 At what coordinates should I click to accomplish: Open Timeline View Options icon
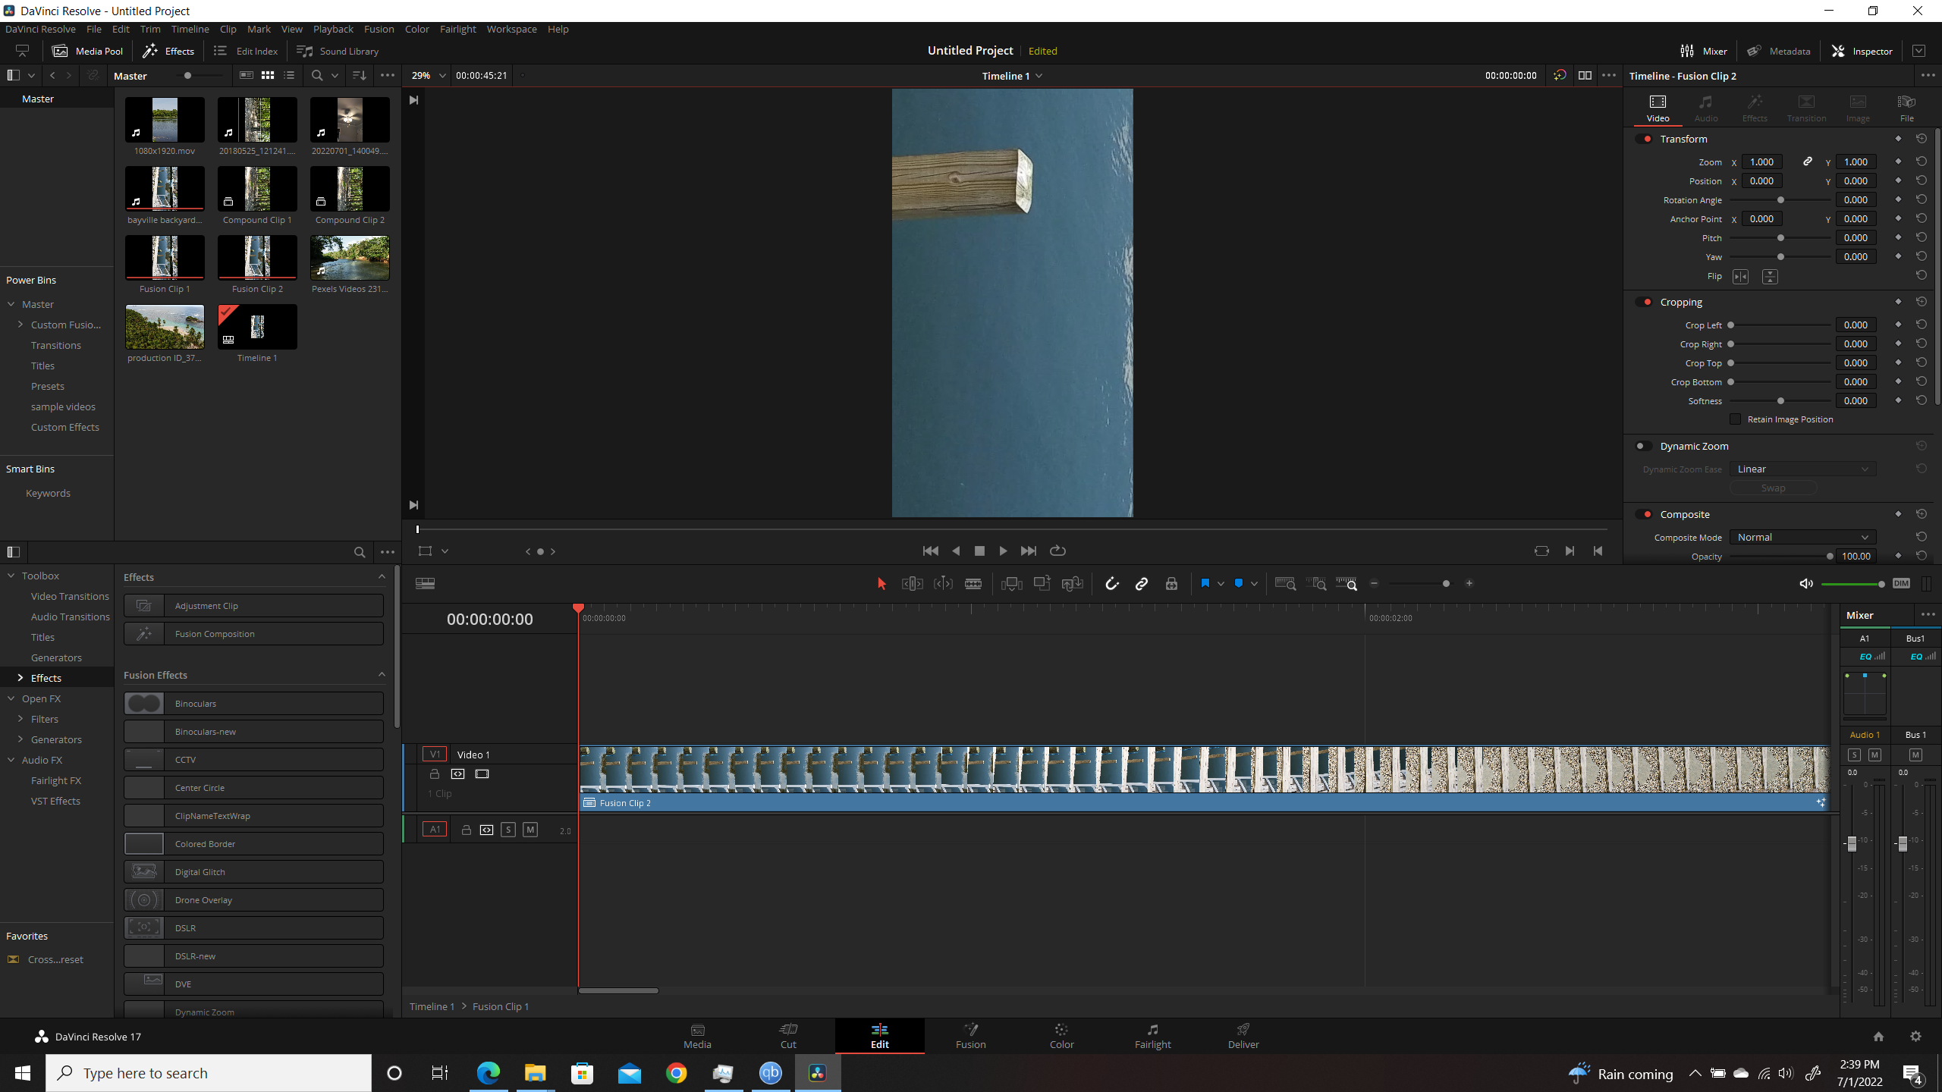tap(425, 583)
